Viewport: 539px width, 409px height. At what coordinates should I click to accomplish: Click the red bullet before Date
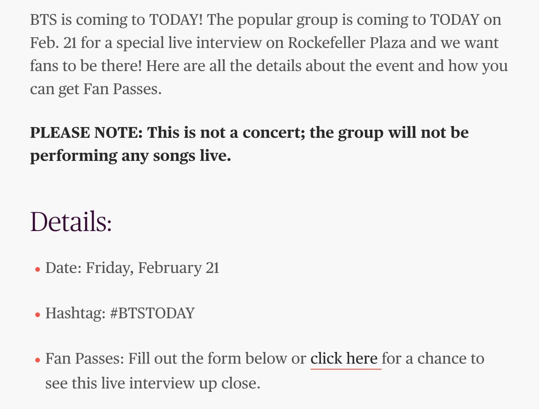point(38,270)
